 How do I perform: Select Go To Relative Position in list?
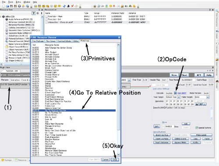pos(74,110)
